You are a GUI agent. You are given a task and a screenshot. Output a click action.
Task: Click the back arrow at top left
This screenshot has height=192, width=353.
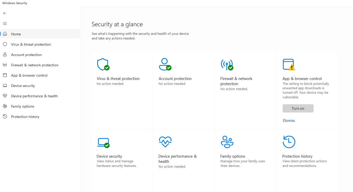coord(5,13)
